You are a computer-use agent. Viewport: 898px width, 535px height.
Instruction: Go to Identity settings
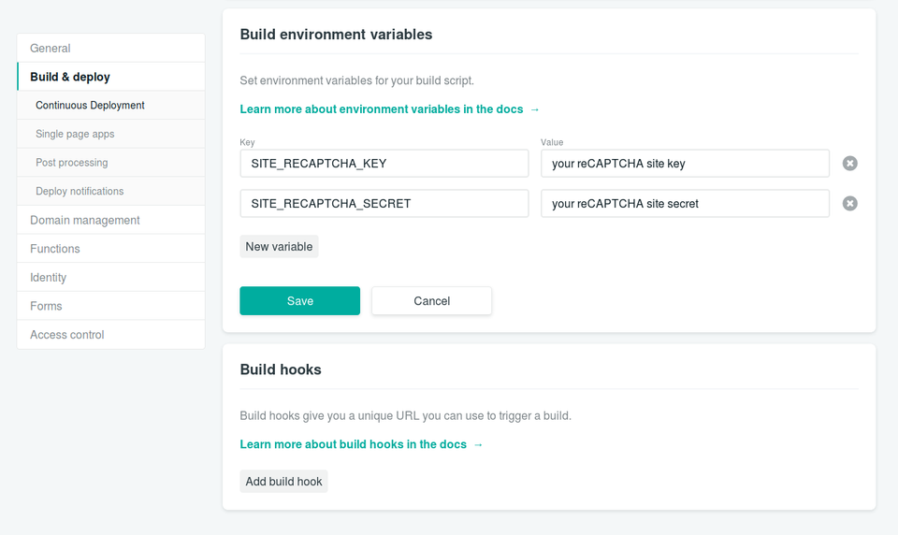(x=49, y=278)
